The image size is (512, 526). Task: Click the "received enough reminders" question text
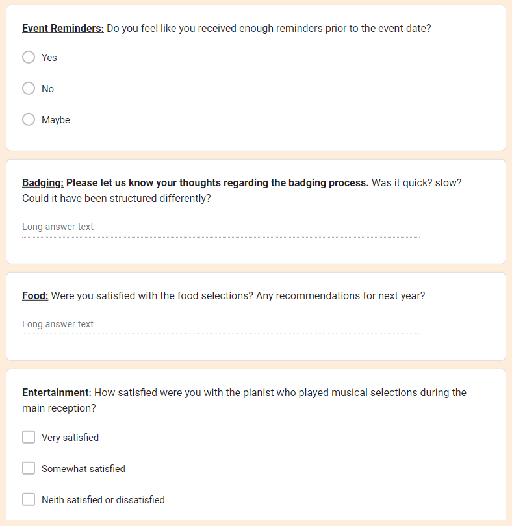click(268, 29)
